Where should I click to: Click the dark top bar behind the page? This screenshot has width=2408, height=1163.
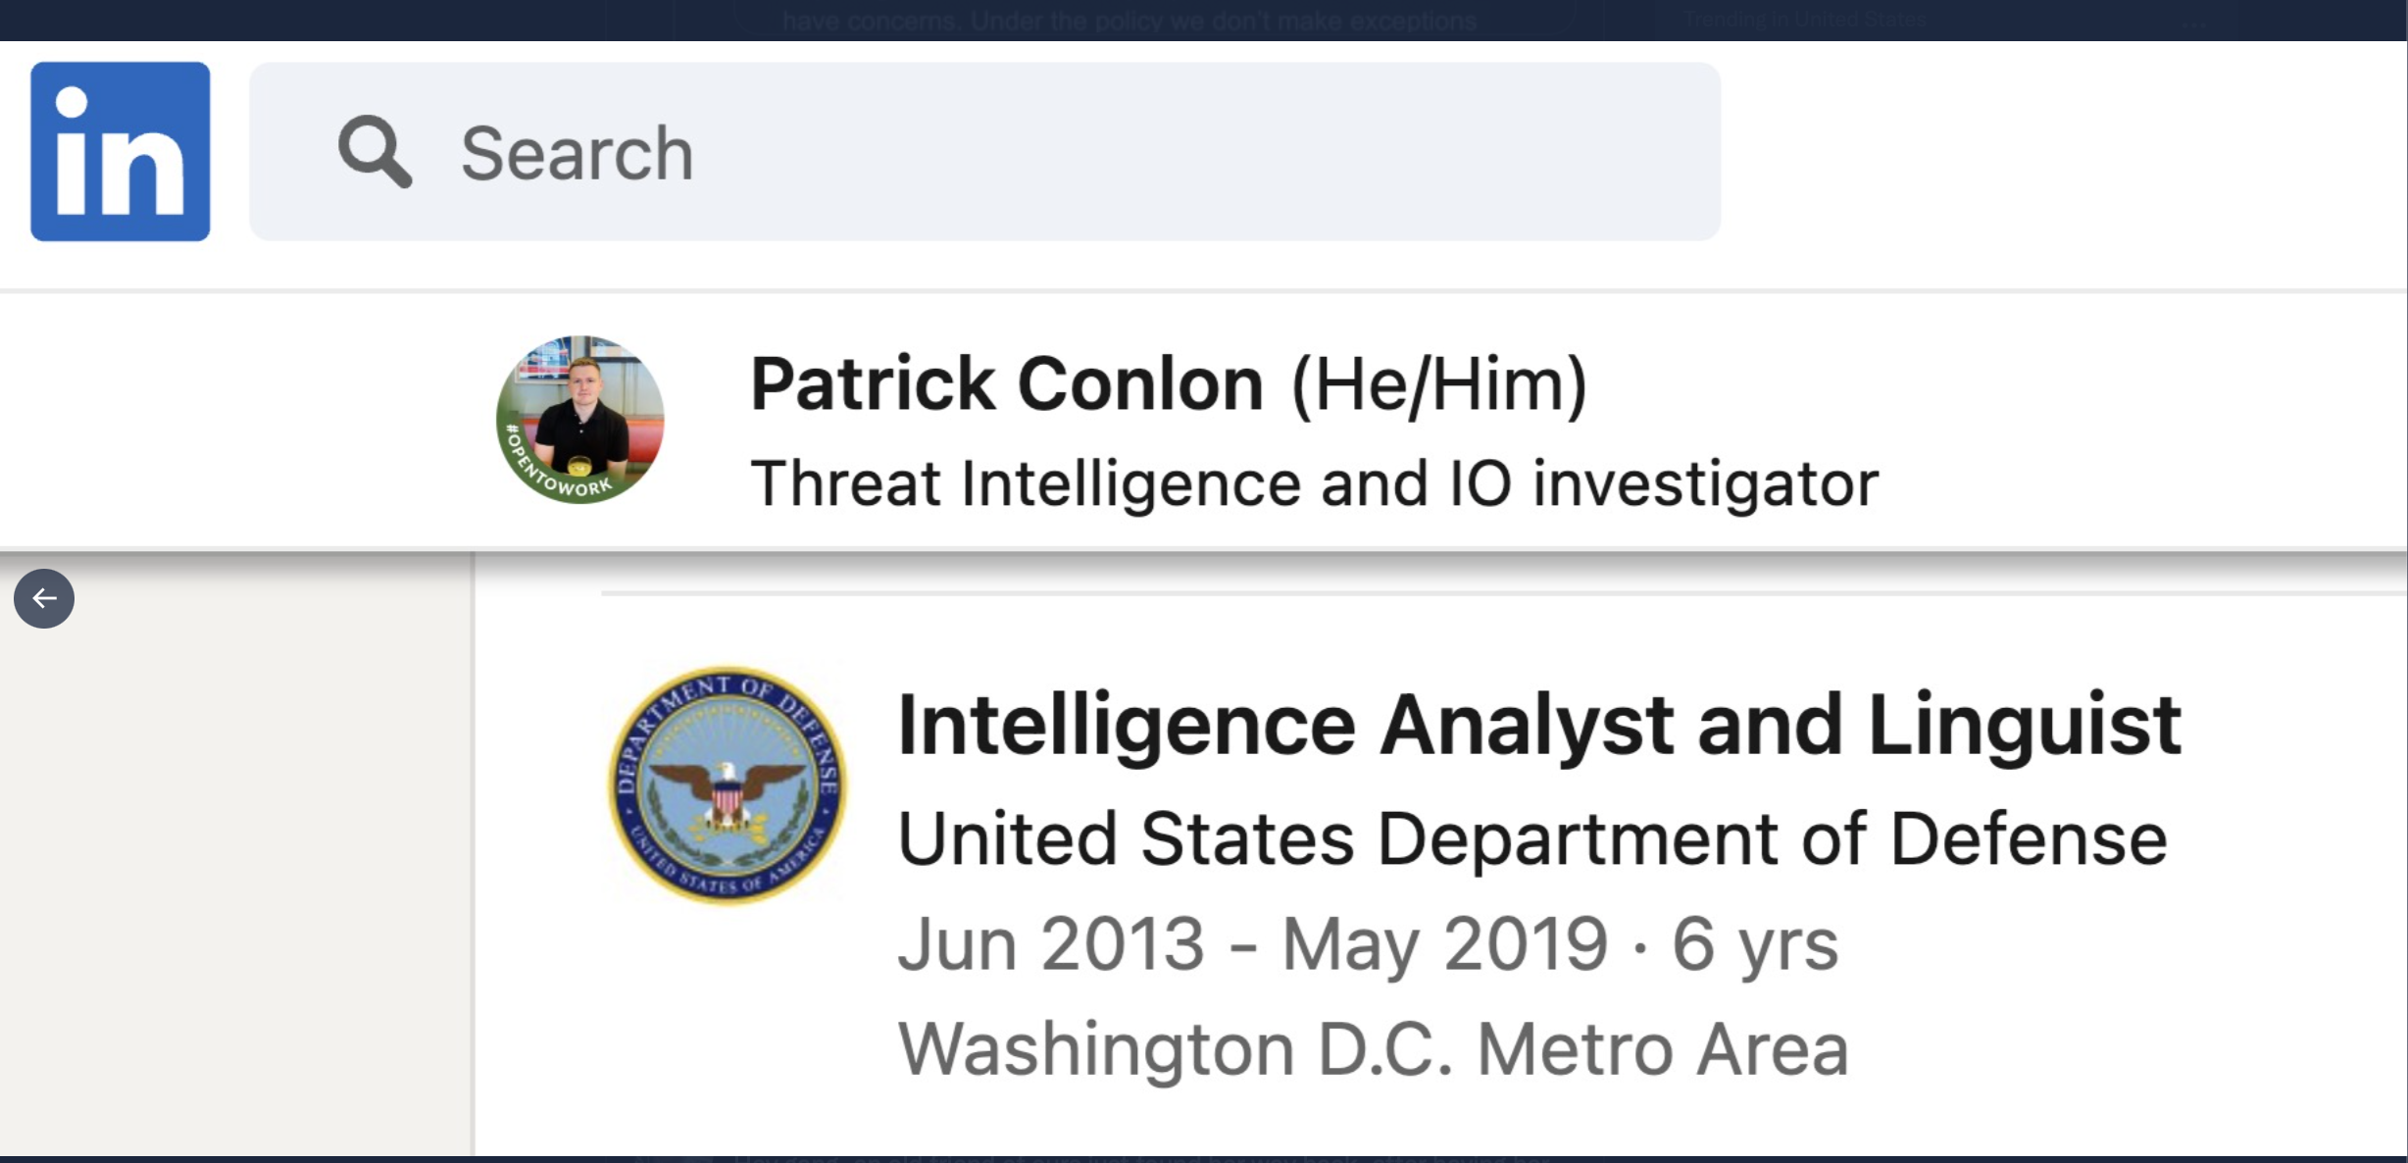(1204, 20)
